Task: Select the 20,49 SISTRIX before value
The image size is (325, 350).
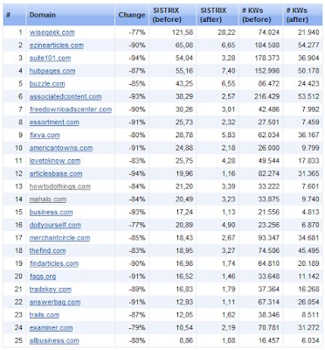Action: coord(184,199)
